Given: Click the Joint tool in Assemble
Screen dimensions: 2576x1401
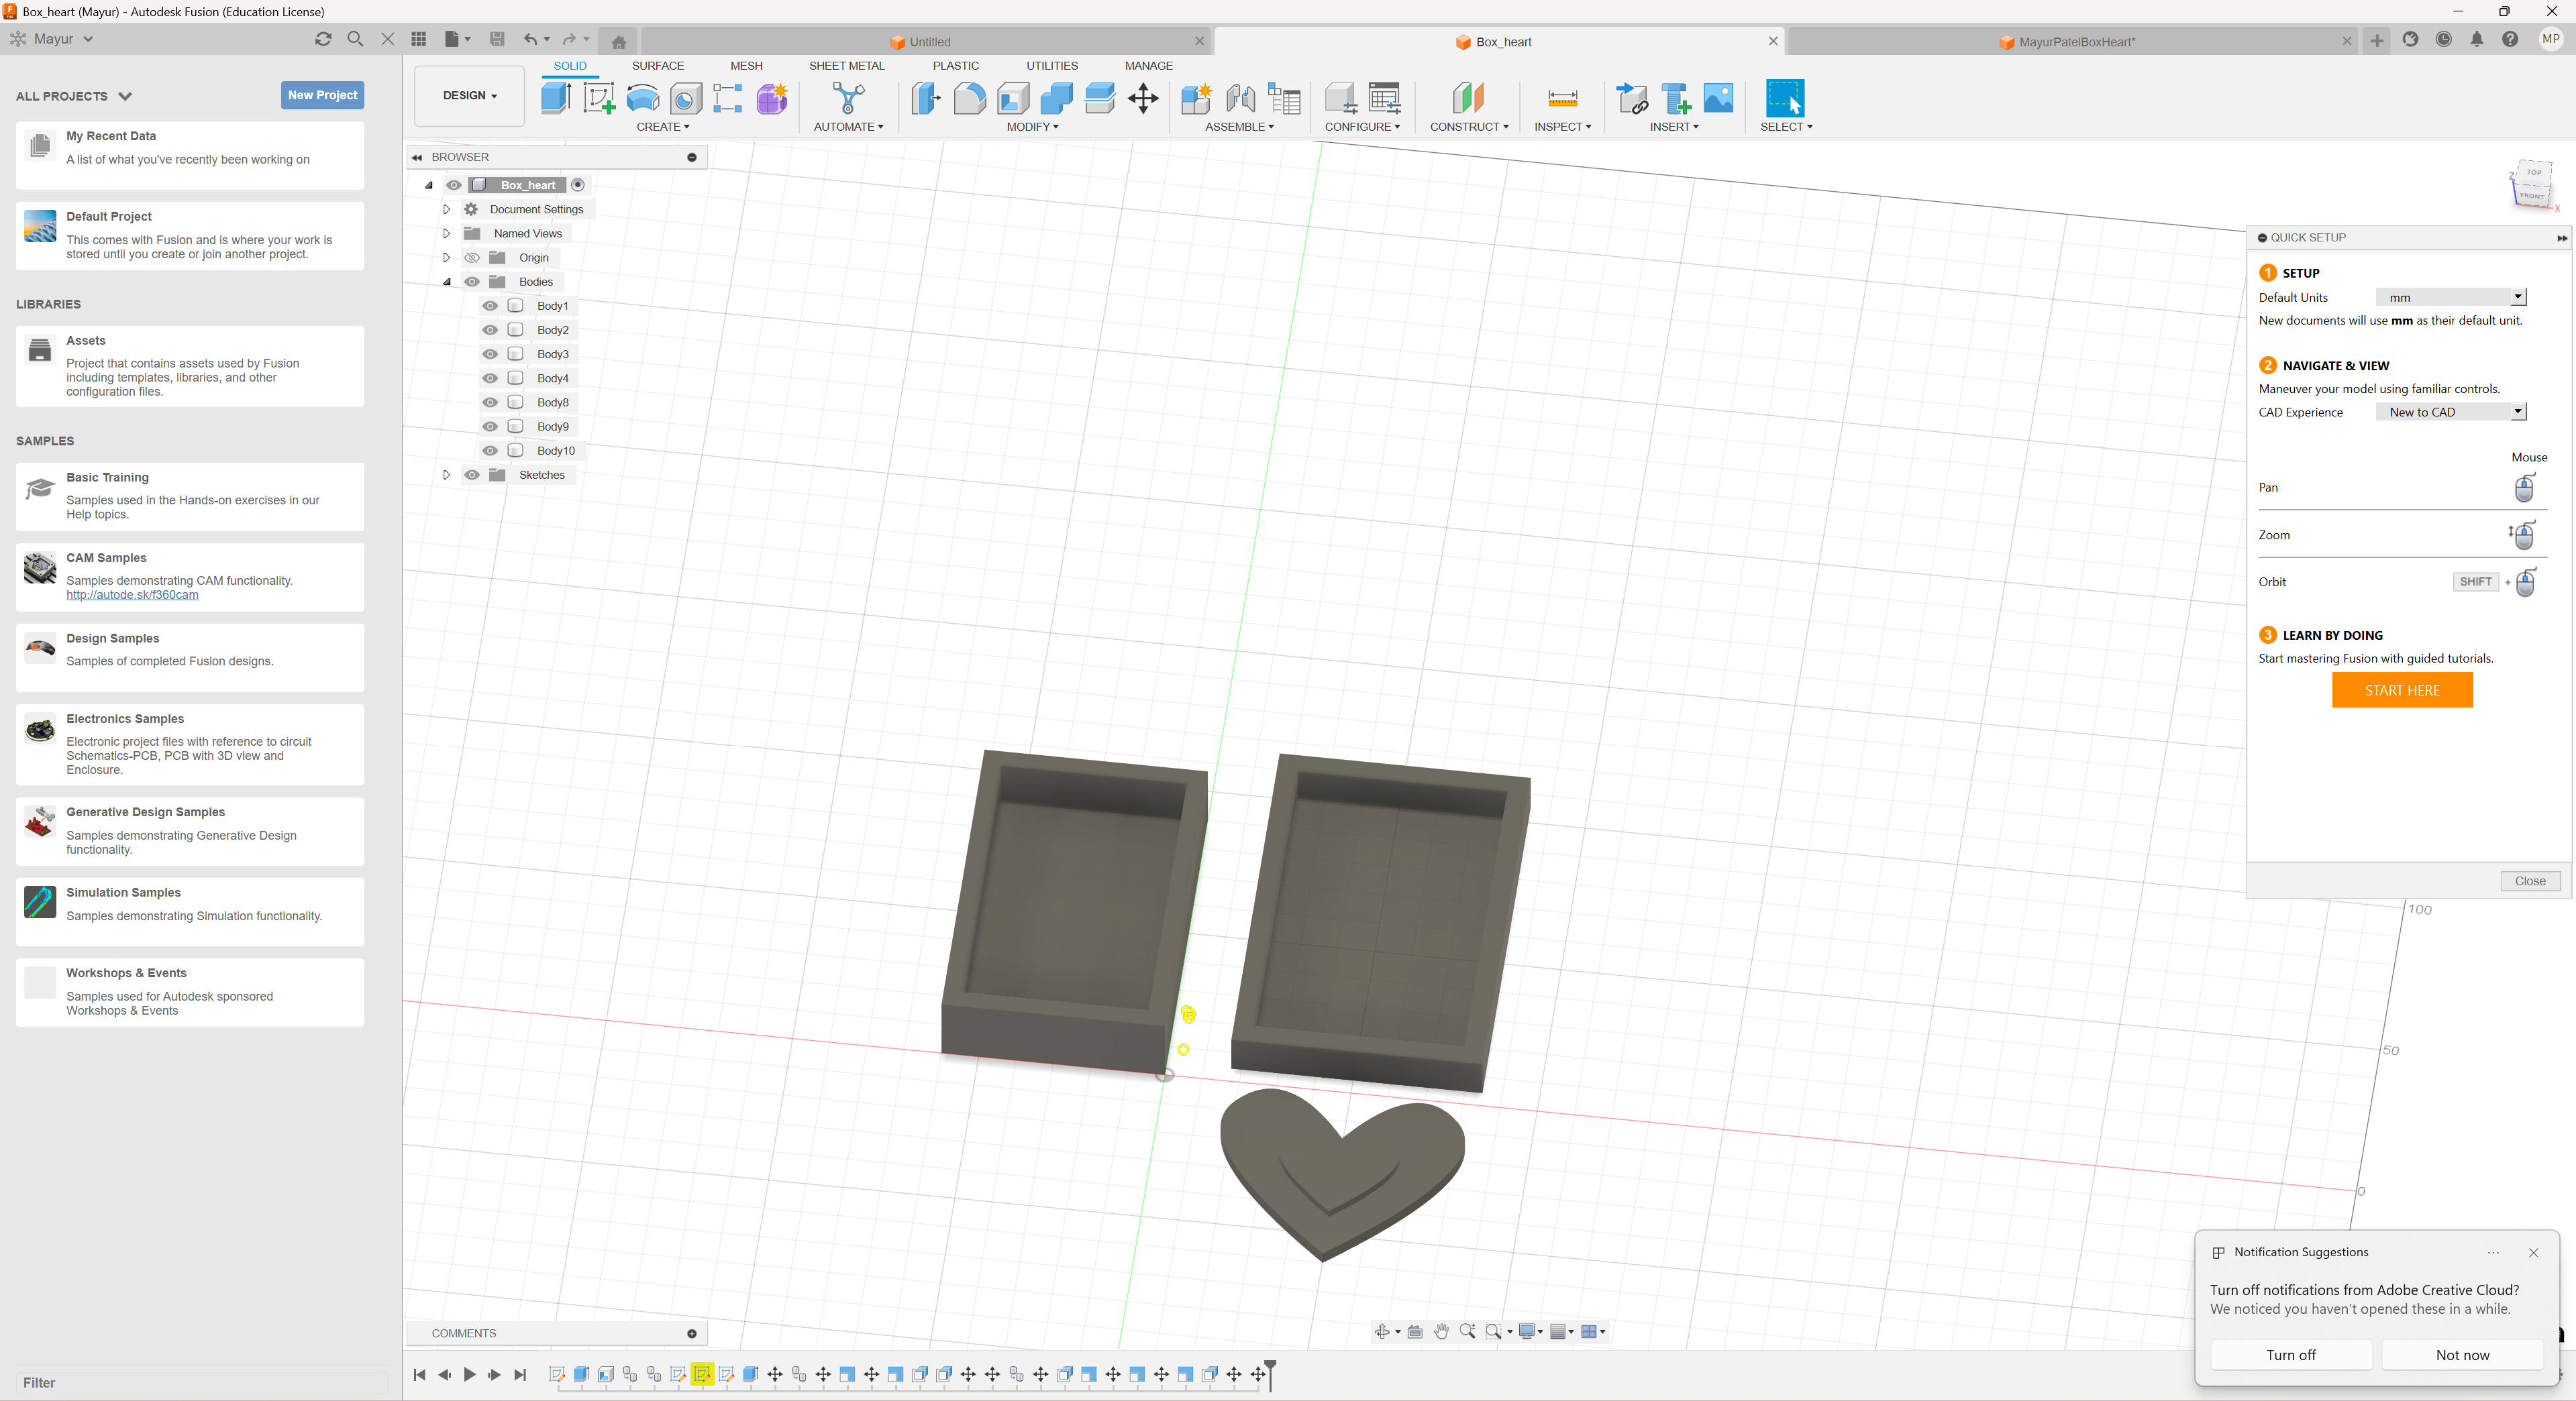Looking at the screenshot, I should pos(1240,99).
